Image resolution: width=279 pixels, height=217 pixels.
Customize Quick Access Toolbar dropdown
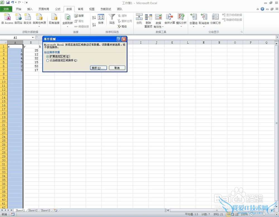tap(27, 3)
